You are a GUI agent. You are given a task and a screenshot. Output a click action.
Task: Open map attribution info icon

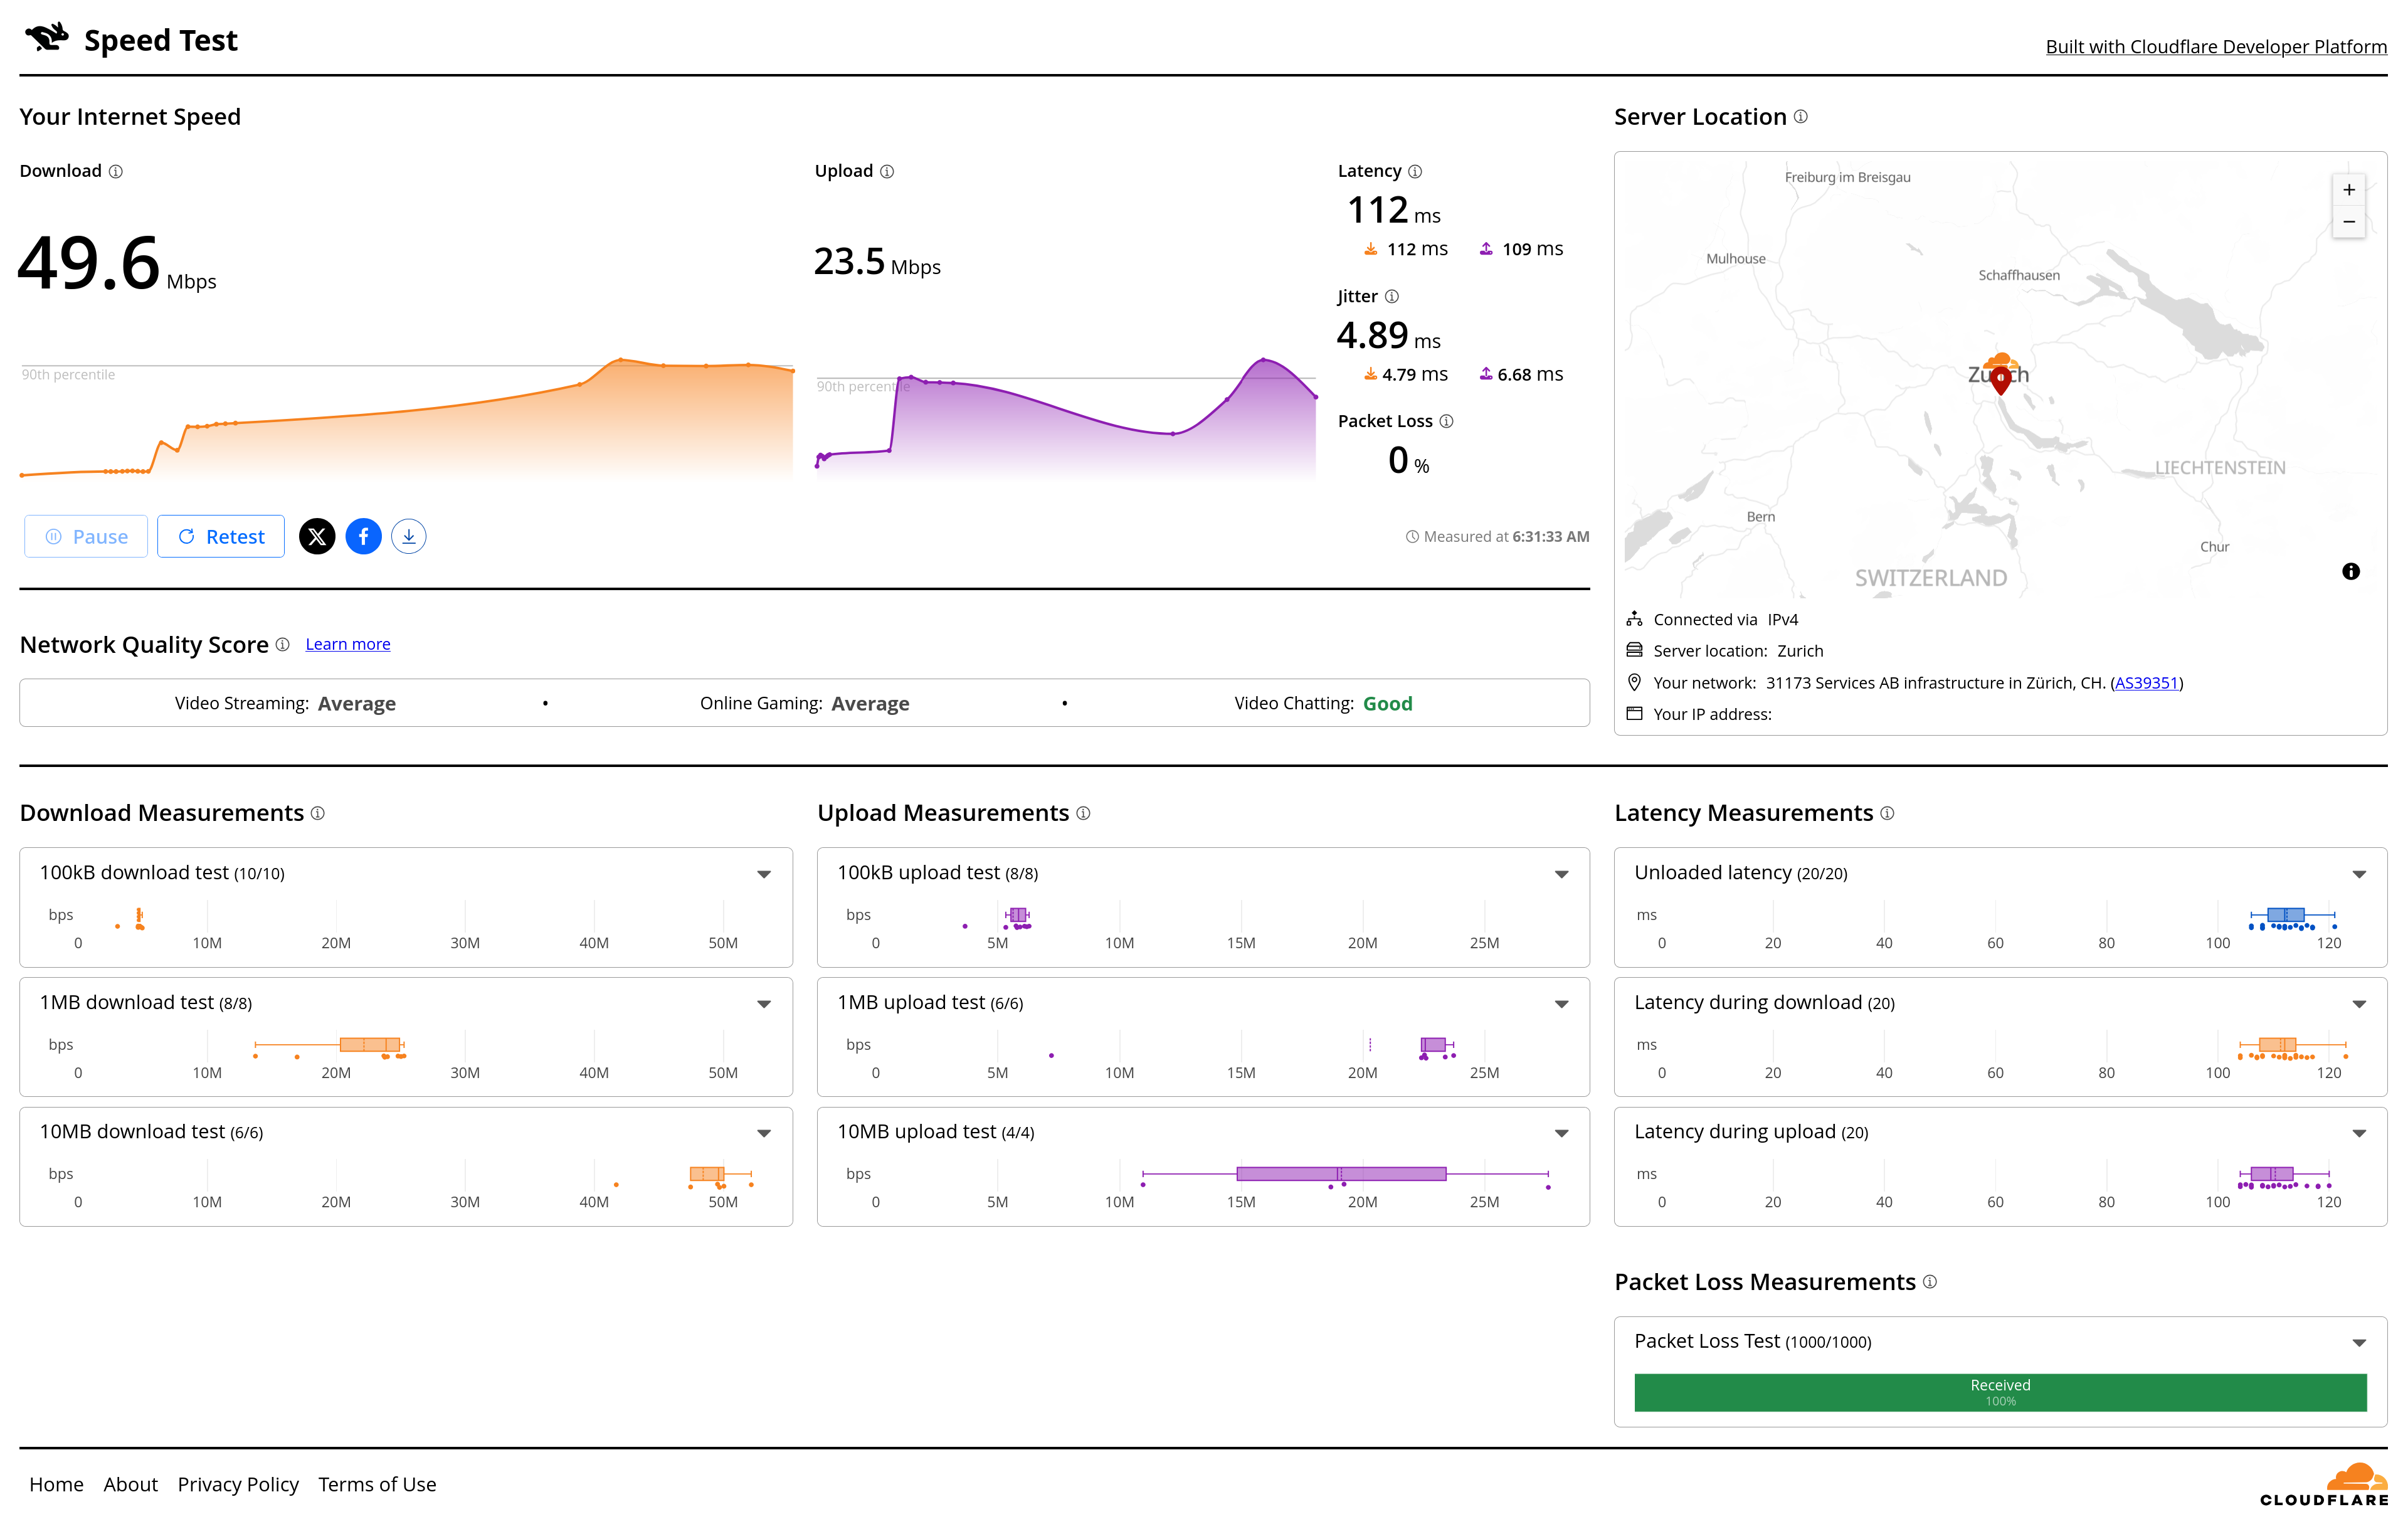coord(2351,571)
